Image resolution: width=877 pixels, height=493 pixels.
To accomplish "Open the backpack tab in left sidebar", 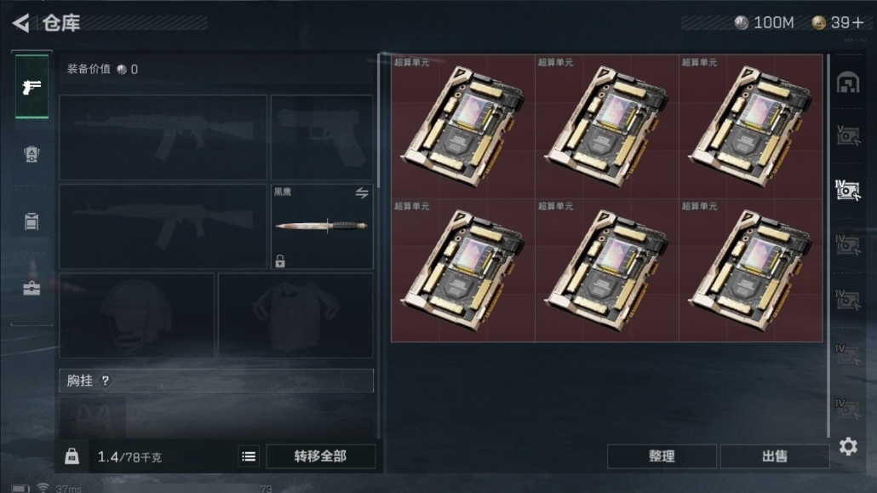I will (x=32, y=154).
